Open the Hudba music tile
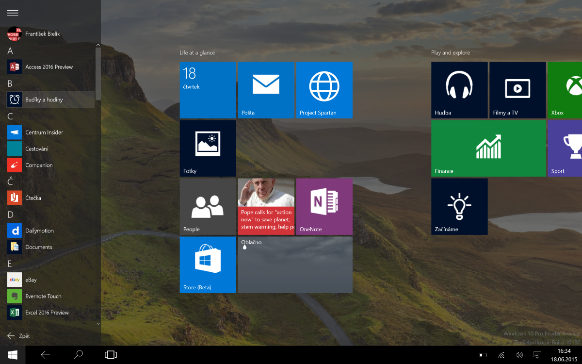The width and height of the screenshot is (582, 364). (x=459, y=90)
